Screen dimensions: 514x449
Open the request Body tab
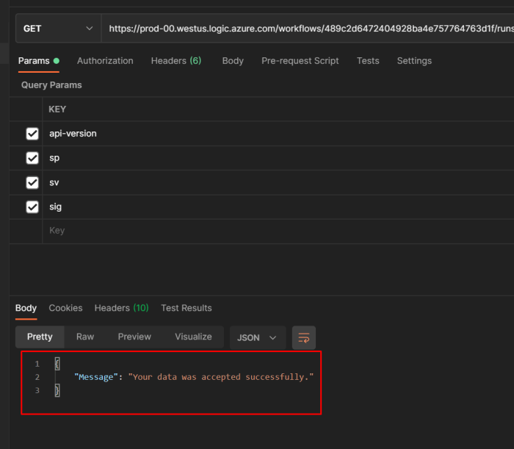point(233,61)
